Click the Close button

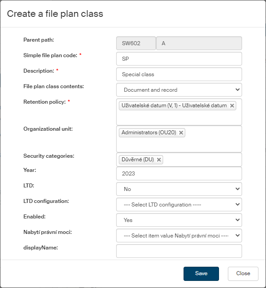[x=243, y=273]
